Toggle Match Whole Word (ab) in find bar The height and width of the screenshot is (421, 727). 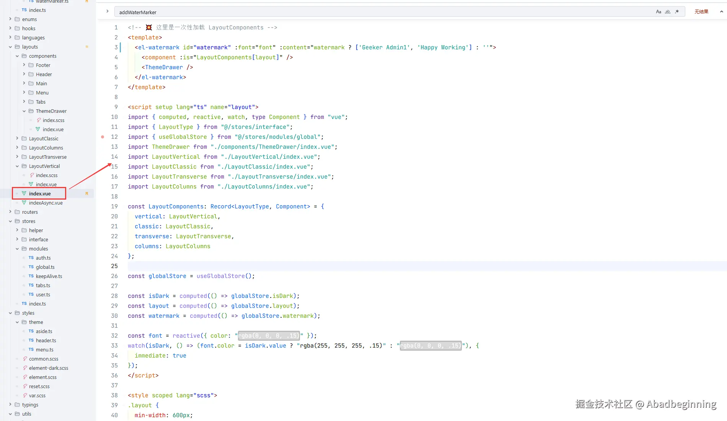coord(668,12)
